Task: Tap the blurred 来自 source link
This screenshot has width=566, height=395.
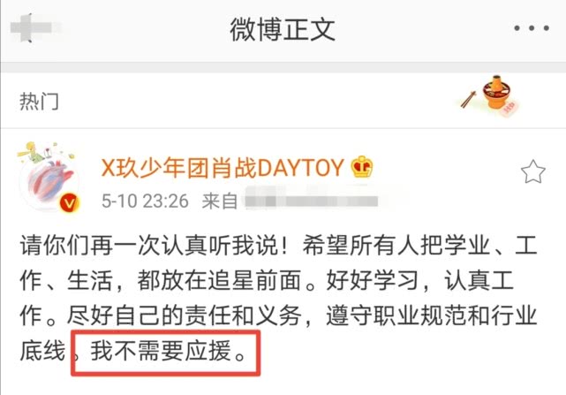Action: pyautogui.click(x=311, y=201)
